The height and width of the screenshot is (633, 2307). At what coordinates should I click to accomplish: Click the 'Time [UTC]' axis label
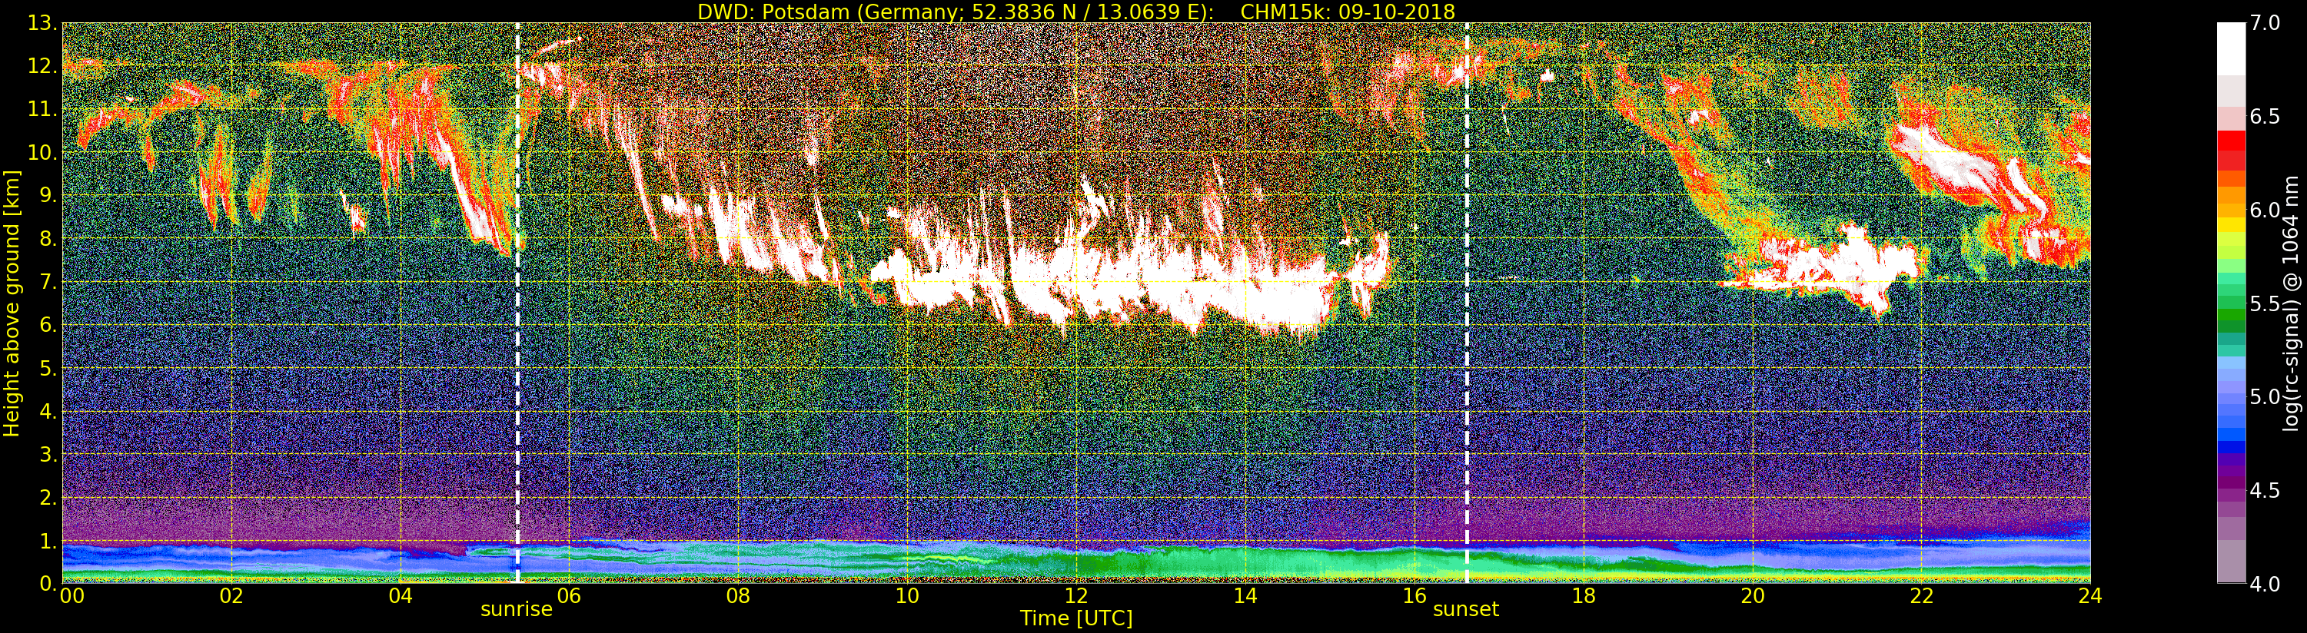click(1076, 618)
